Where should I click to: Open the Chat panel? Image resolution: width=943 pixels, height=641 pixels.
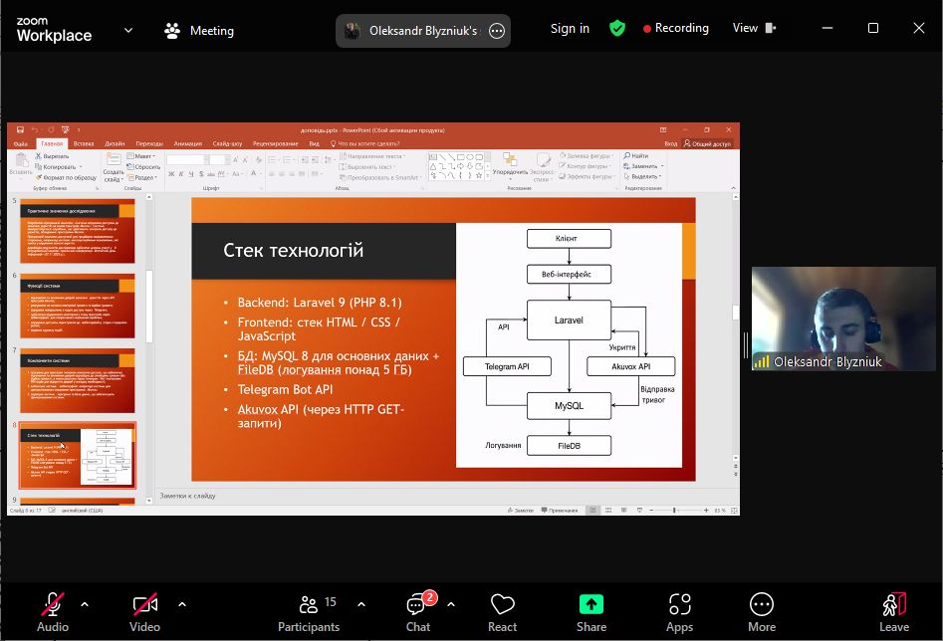[418, 610]
